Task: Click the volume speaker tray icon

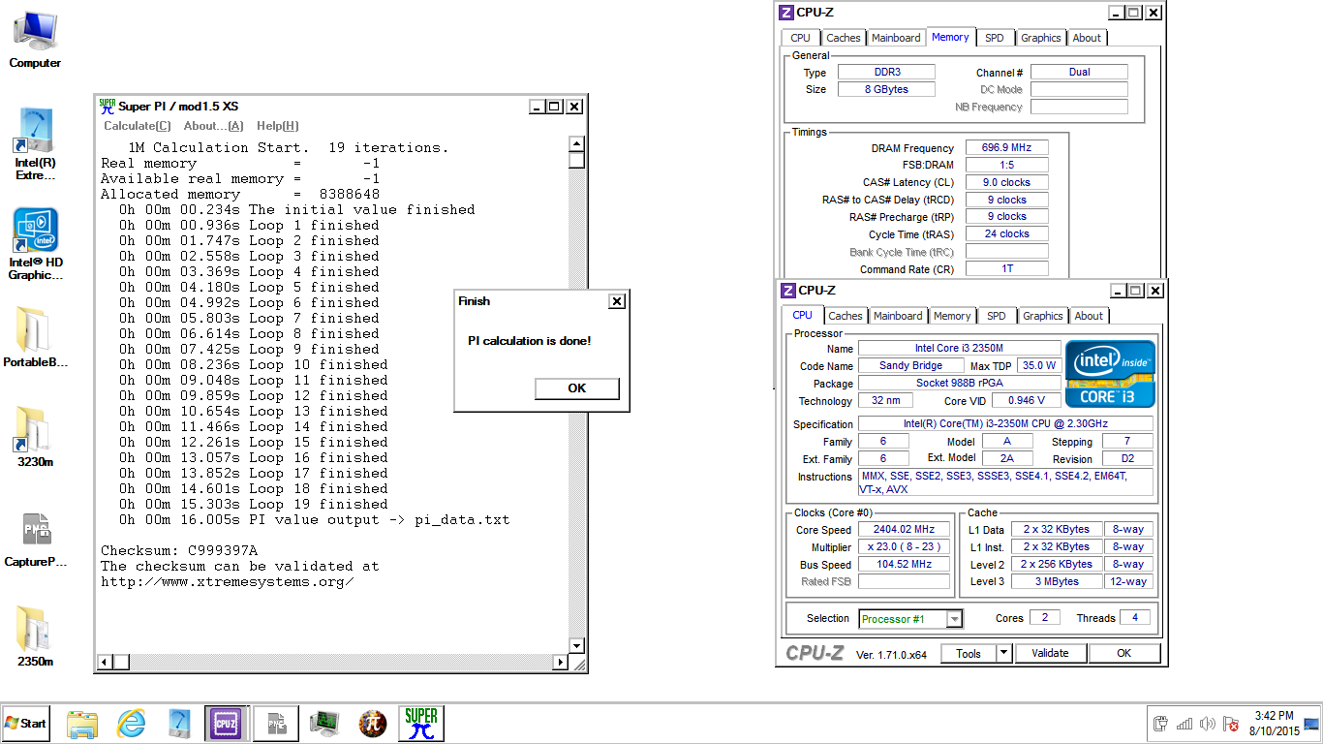Action: [x=1208, y=724]
